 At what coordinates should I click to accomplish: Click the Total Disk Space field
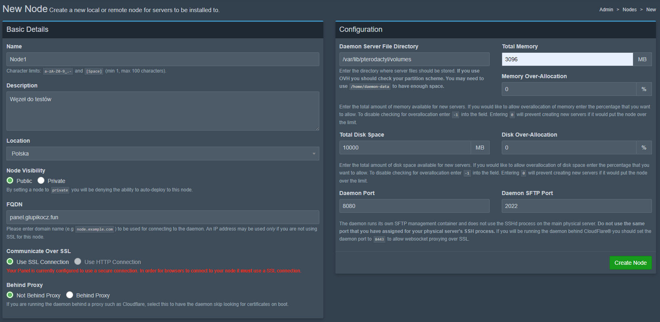[x=405, y=147]
